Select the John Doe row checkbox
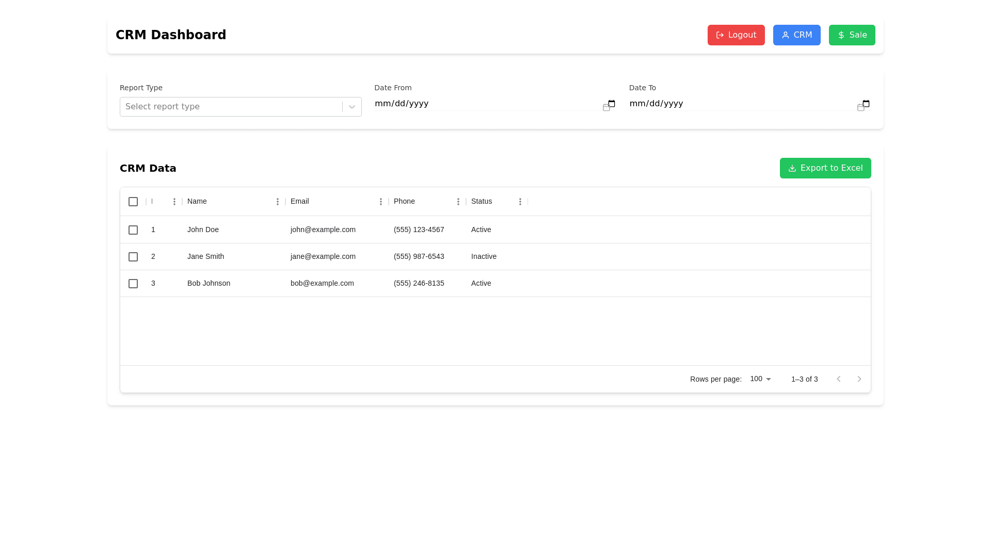Image resolution: width=991 pixels, height=557 pixels. (x=133, y=230)
